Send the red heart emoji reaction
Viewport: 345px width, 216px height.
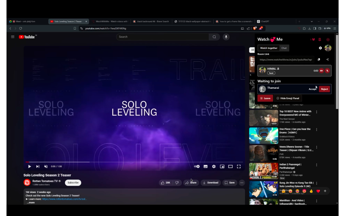coord(318,191)
